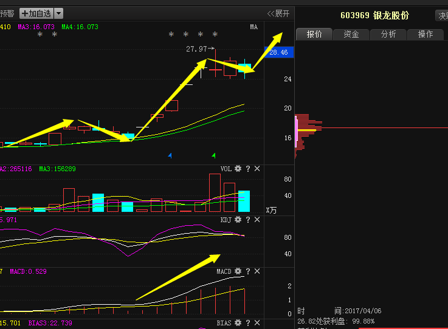448x329 pixels.
Task: Open VOL indicator help question mark
Action: pyautogui.click(x=248, y=169)
